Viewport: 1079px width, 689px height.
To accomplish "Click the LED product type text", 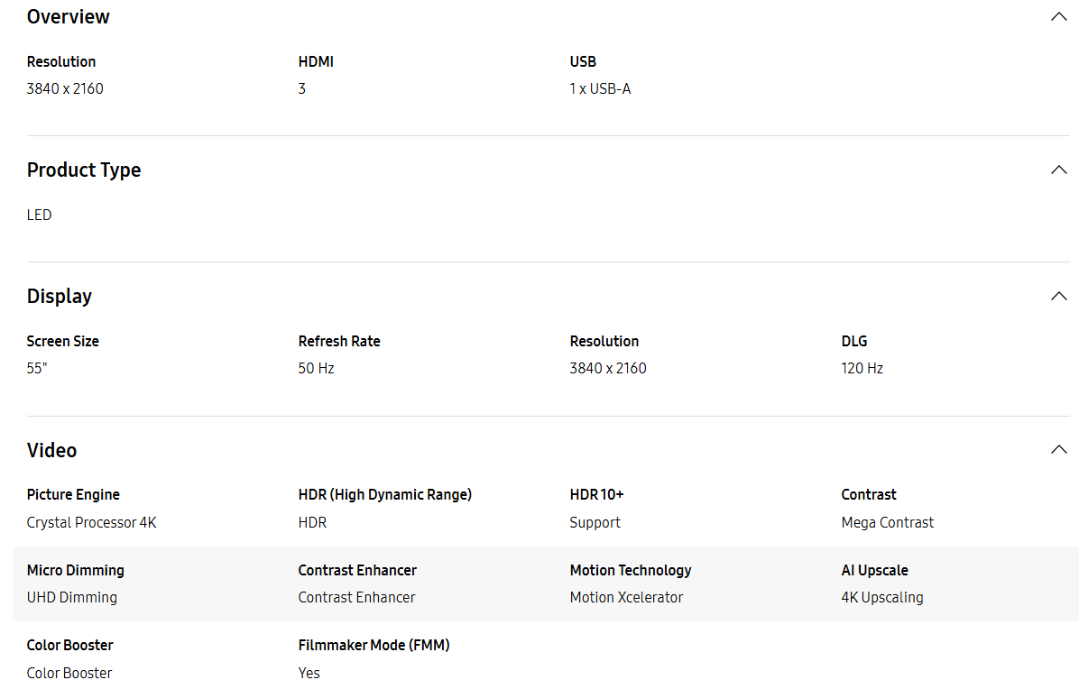I will coord(39,216).
